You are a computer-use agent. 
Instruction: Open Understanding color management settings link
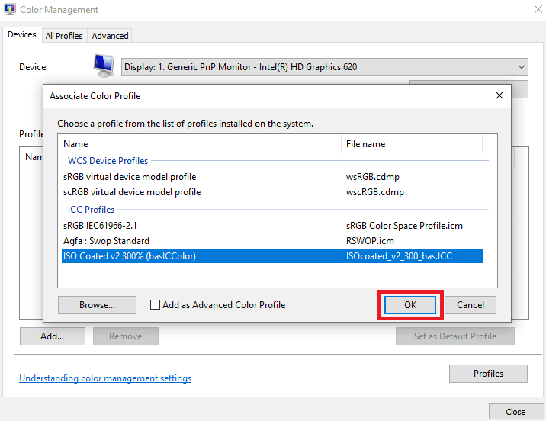105,378
